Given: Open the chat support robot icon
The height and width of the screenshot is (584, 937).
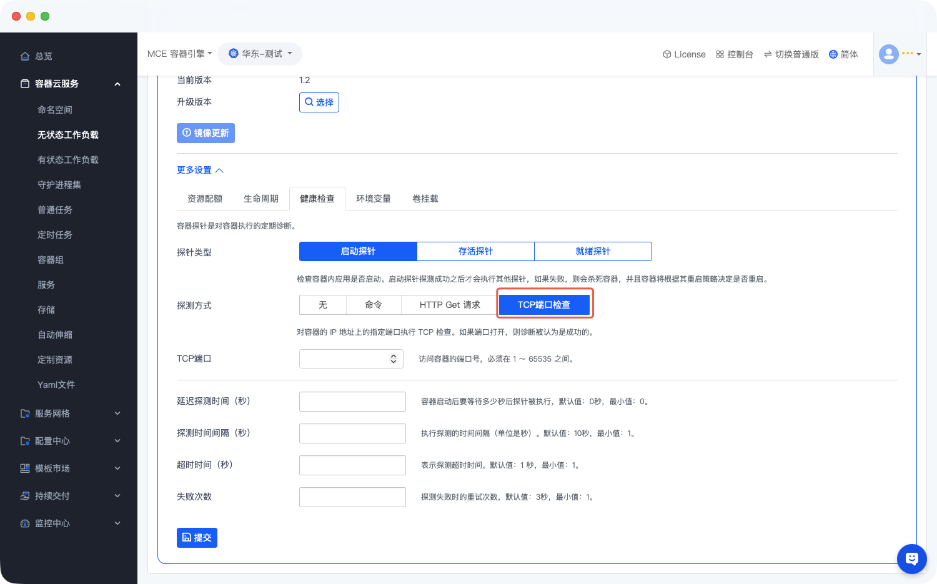Looking at the screenshot, I should tap(911, 558).
